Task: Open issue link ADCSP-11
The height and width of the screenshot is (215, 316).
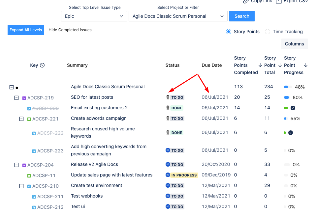Action: (44, 175)
